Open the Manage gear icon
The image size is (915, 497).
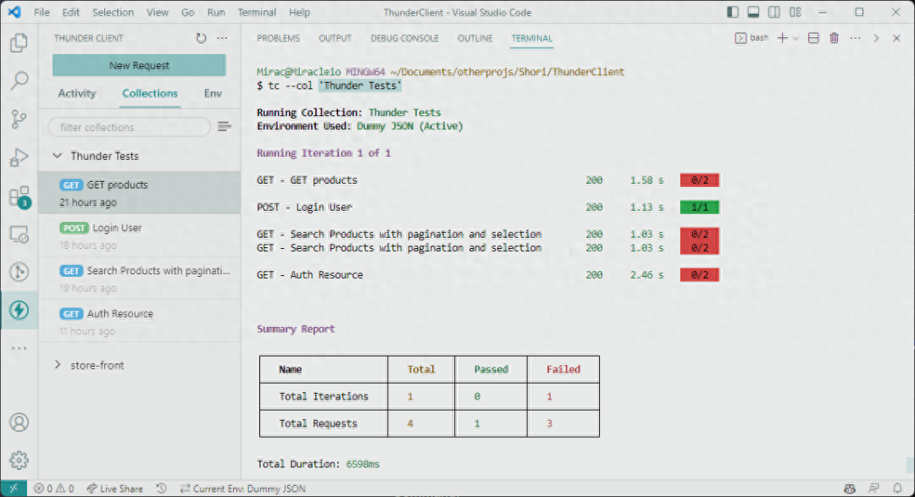(19, 461)
